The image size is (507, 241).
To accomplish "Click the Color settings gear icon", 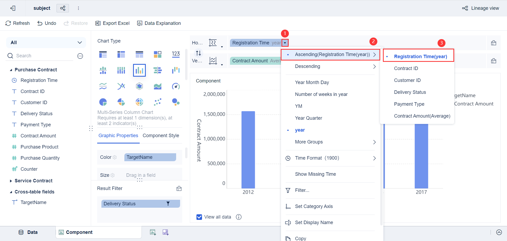I will 115,157.
